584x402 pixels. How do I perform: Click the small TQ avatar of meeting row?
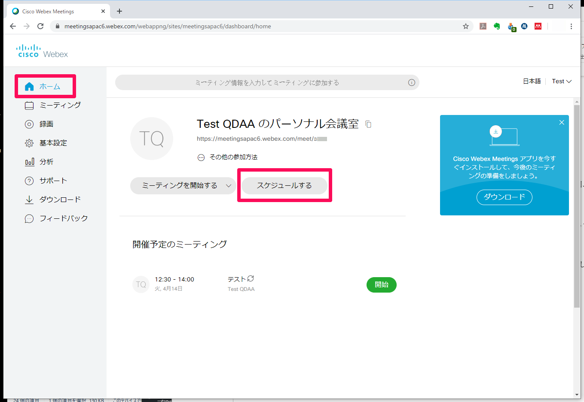[141, 284]
